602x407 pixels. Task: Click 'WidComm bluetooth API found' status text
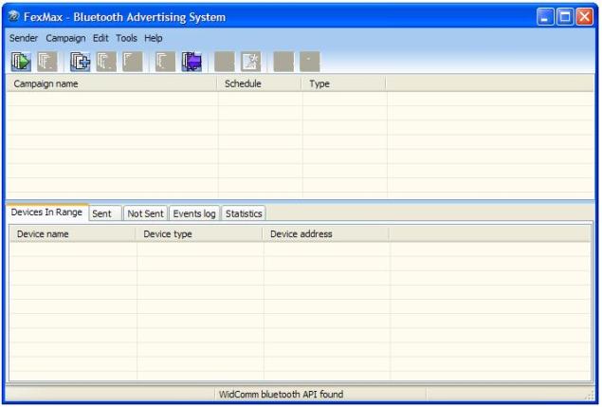click(281, 395)
